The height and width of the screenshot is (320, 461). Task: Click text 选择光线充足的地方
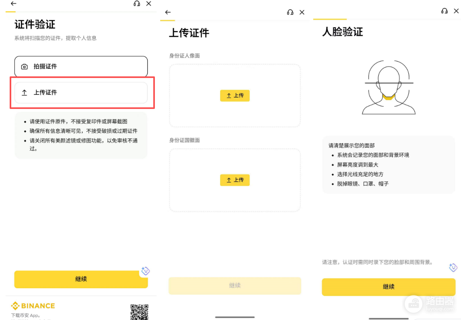click(x=360, y=174)
